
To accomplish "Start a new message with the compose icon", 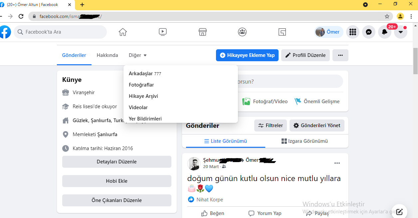I will point(400,211).
